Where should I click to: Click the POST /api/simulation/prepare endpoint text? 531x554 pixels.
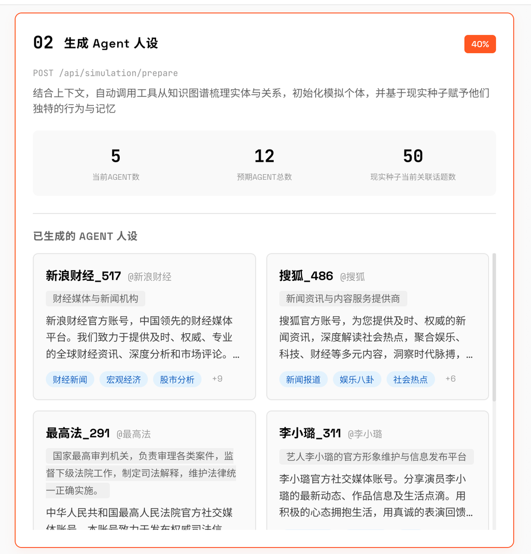105,73
